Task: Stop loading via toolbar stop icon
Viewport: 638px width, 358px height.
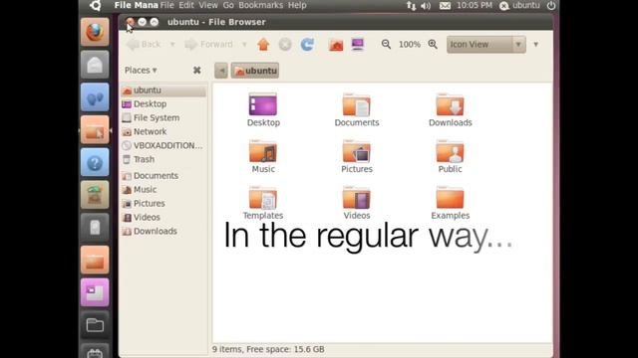Action: point(285,44)
